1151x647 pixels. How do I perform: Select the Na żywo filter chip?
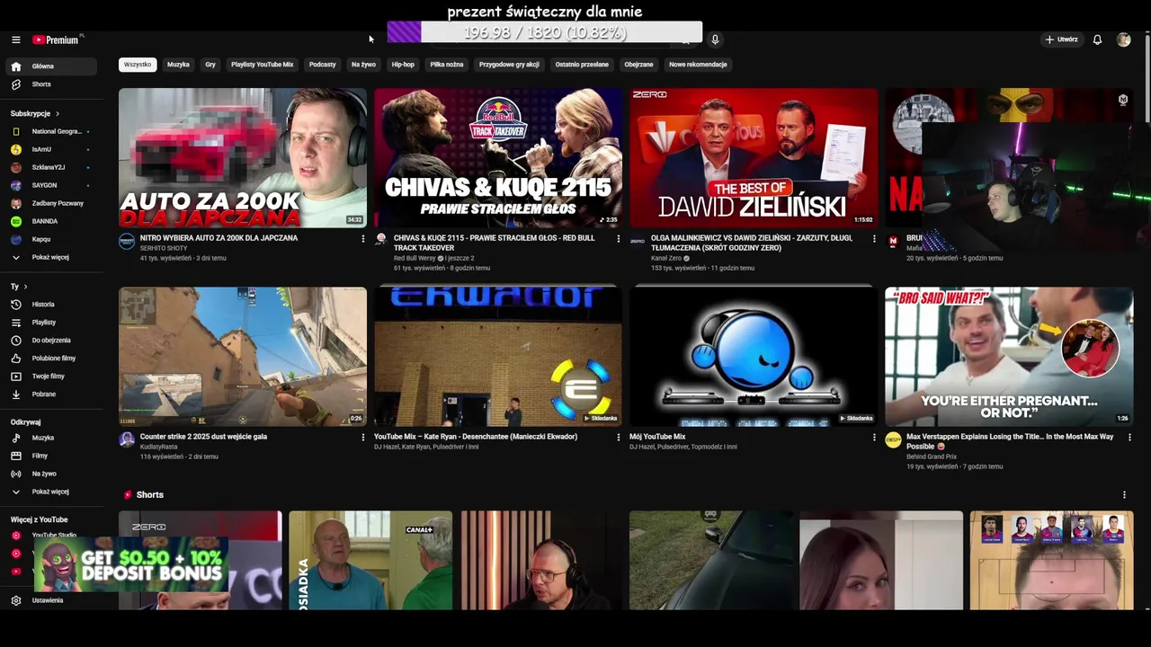(363, 65)
